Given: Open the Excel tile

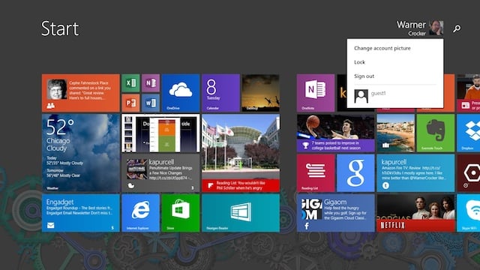Looking at the screenshot, I should point(130,83).
